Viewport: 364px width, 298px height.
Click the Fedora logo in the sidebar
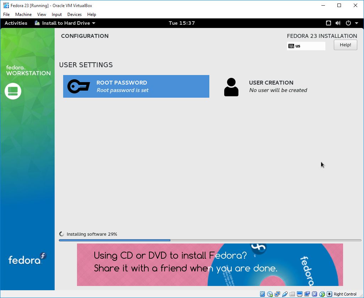(x=27, y=259)
